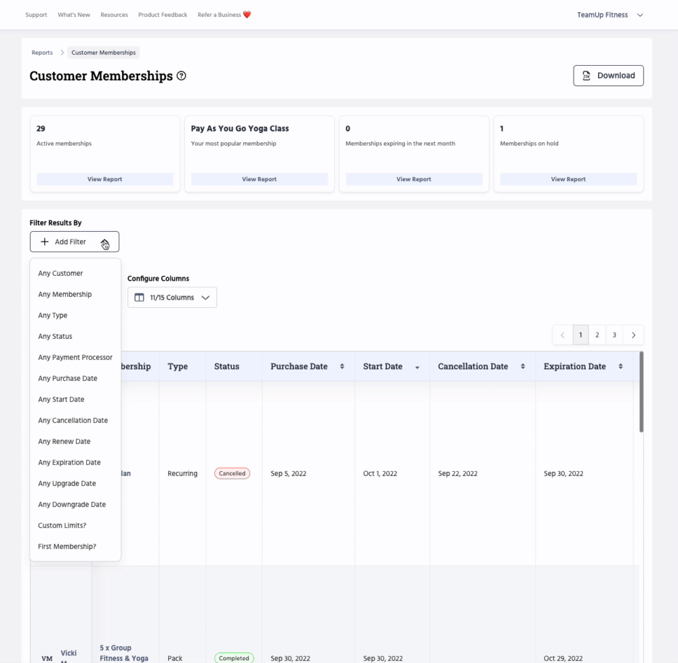Go to Reports in the breadcrumb

click(42, 53)
